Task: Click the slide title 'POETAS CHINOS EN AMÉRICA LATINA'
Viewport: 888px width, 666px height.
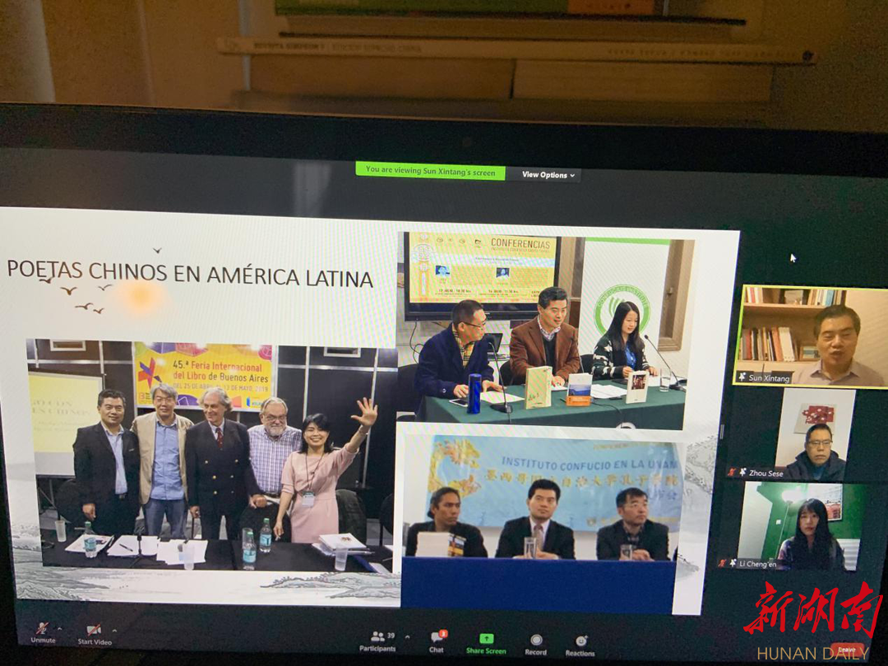Action: click(190, 274)
